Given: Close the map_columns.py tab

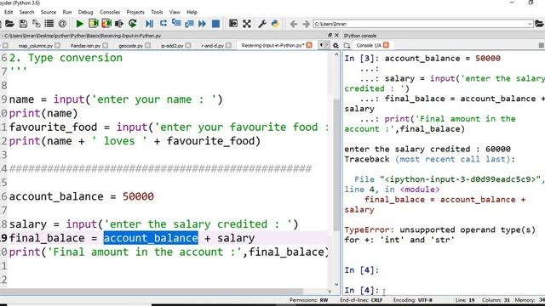Looking at the screenshot, I should coord(57,45).
